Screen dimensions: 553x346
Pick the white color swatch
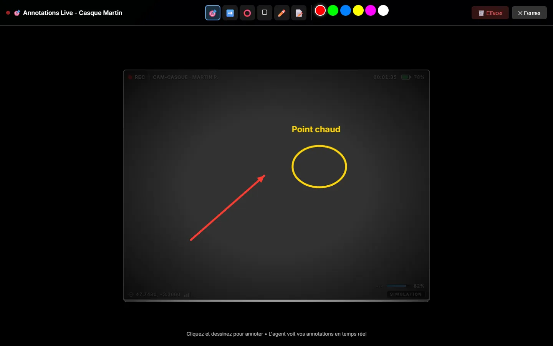tap(383, 11)
